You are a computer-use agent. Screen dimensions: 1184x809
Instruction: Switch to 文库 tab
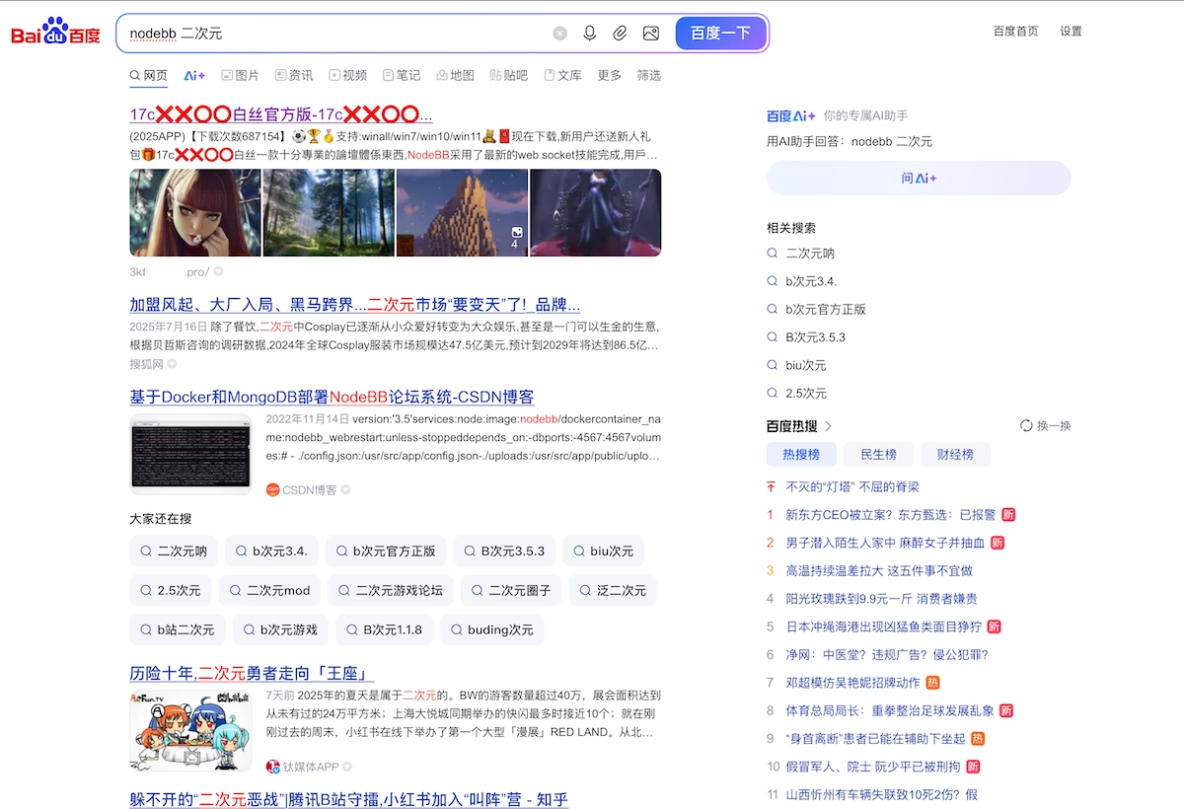coord(562,75)
